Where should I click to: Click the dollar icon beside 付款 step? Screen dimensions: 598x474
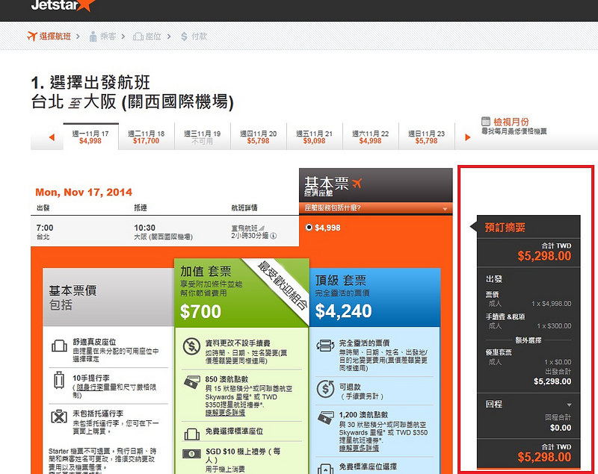[184, 37]
